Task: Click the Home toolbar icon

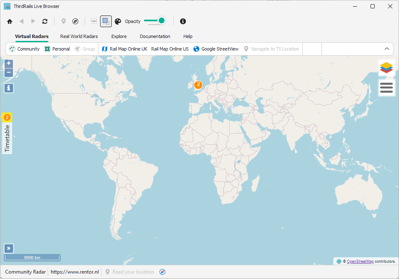Action: click(10, 21)
